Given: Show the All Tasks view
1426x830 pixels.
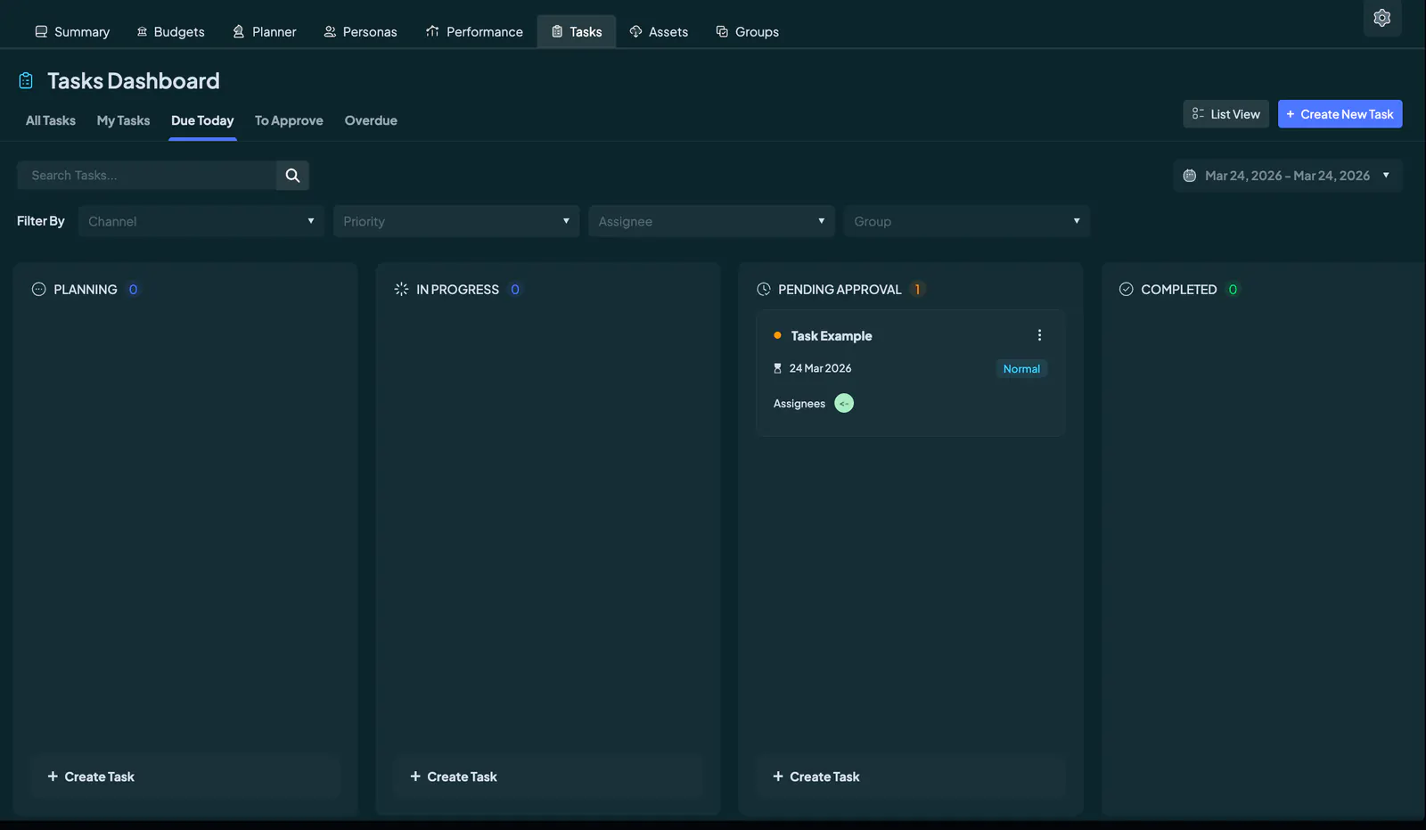Looking at the screenshot, I should coord(51,120).
